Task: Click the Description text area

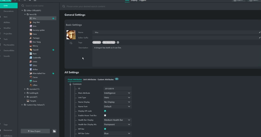Action: [176, 56]
